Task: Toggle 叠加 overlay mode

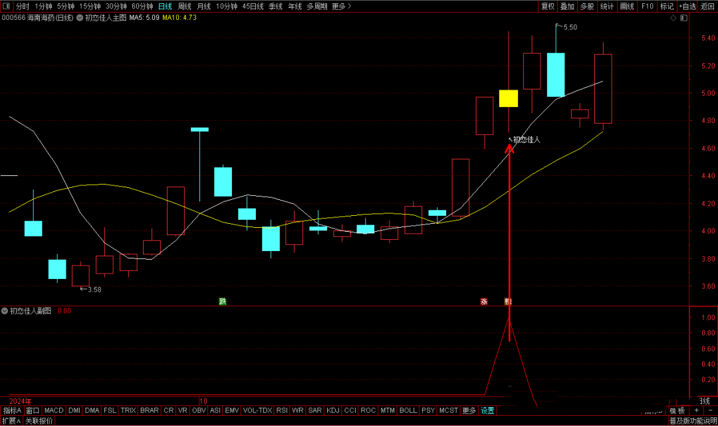Action: point(567,6)
